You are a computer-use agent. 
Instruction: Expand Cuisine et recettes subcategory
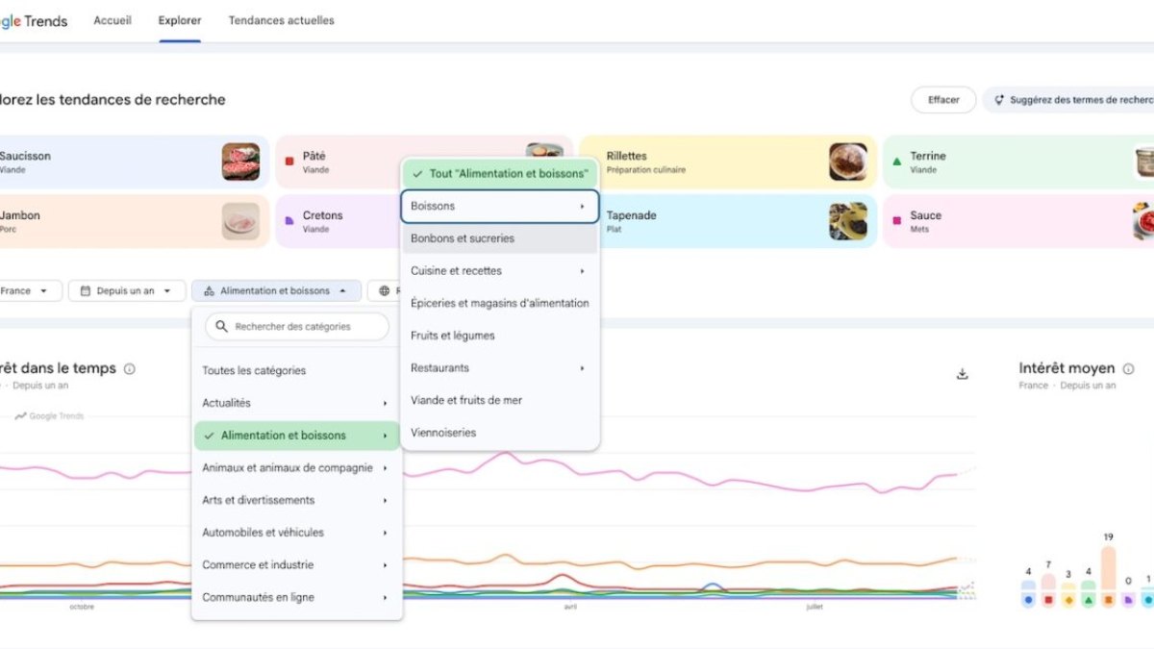coord(500,271)
